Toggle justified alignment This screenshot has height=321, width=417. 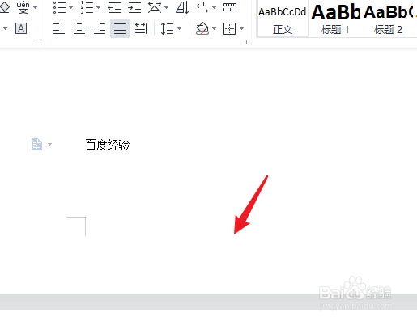(120, 28)
